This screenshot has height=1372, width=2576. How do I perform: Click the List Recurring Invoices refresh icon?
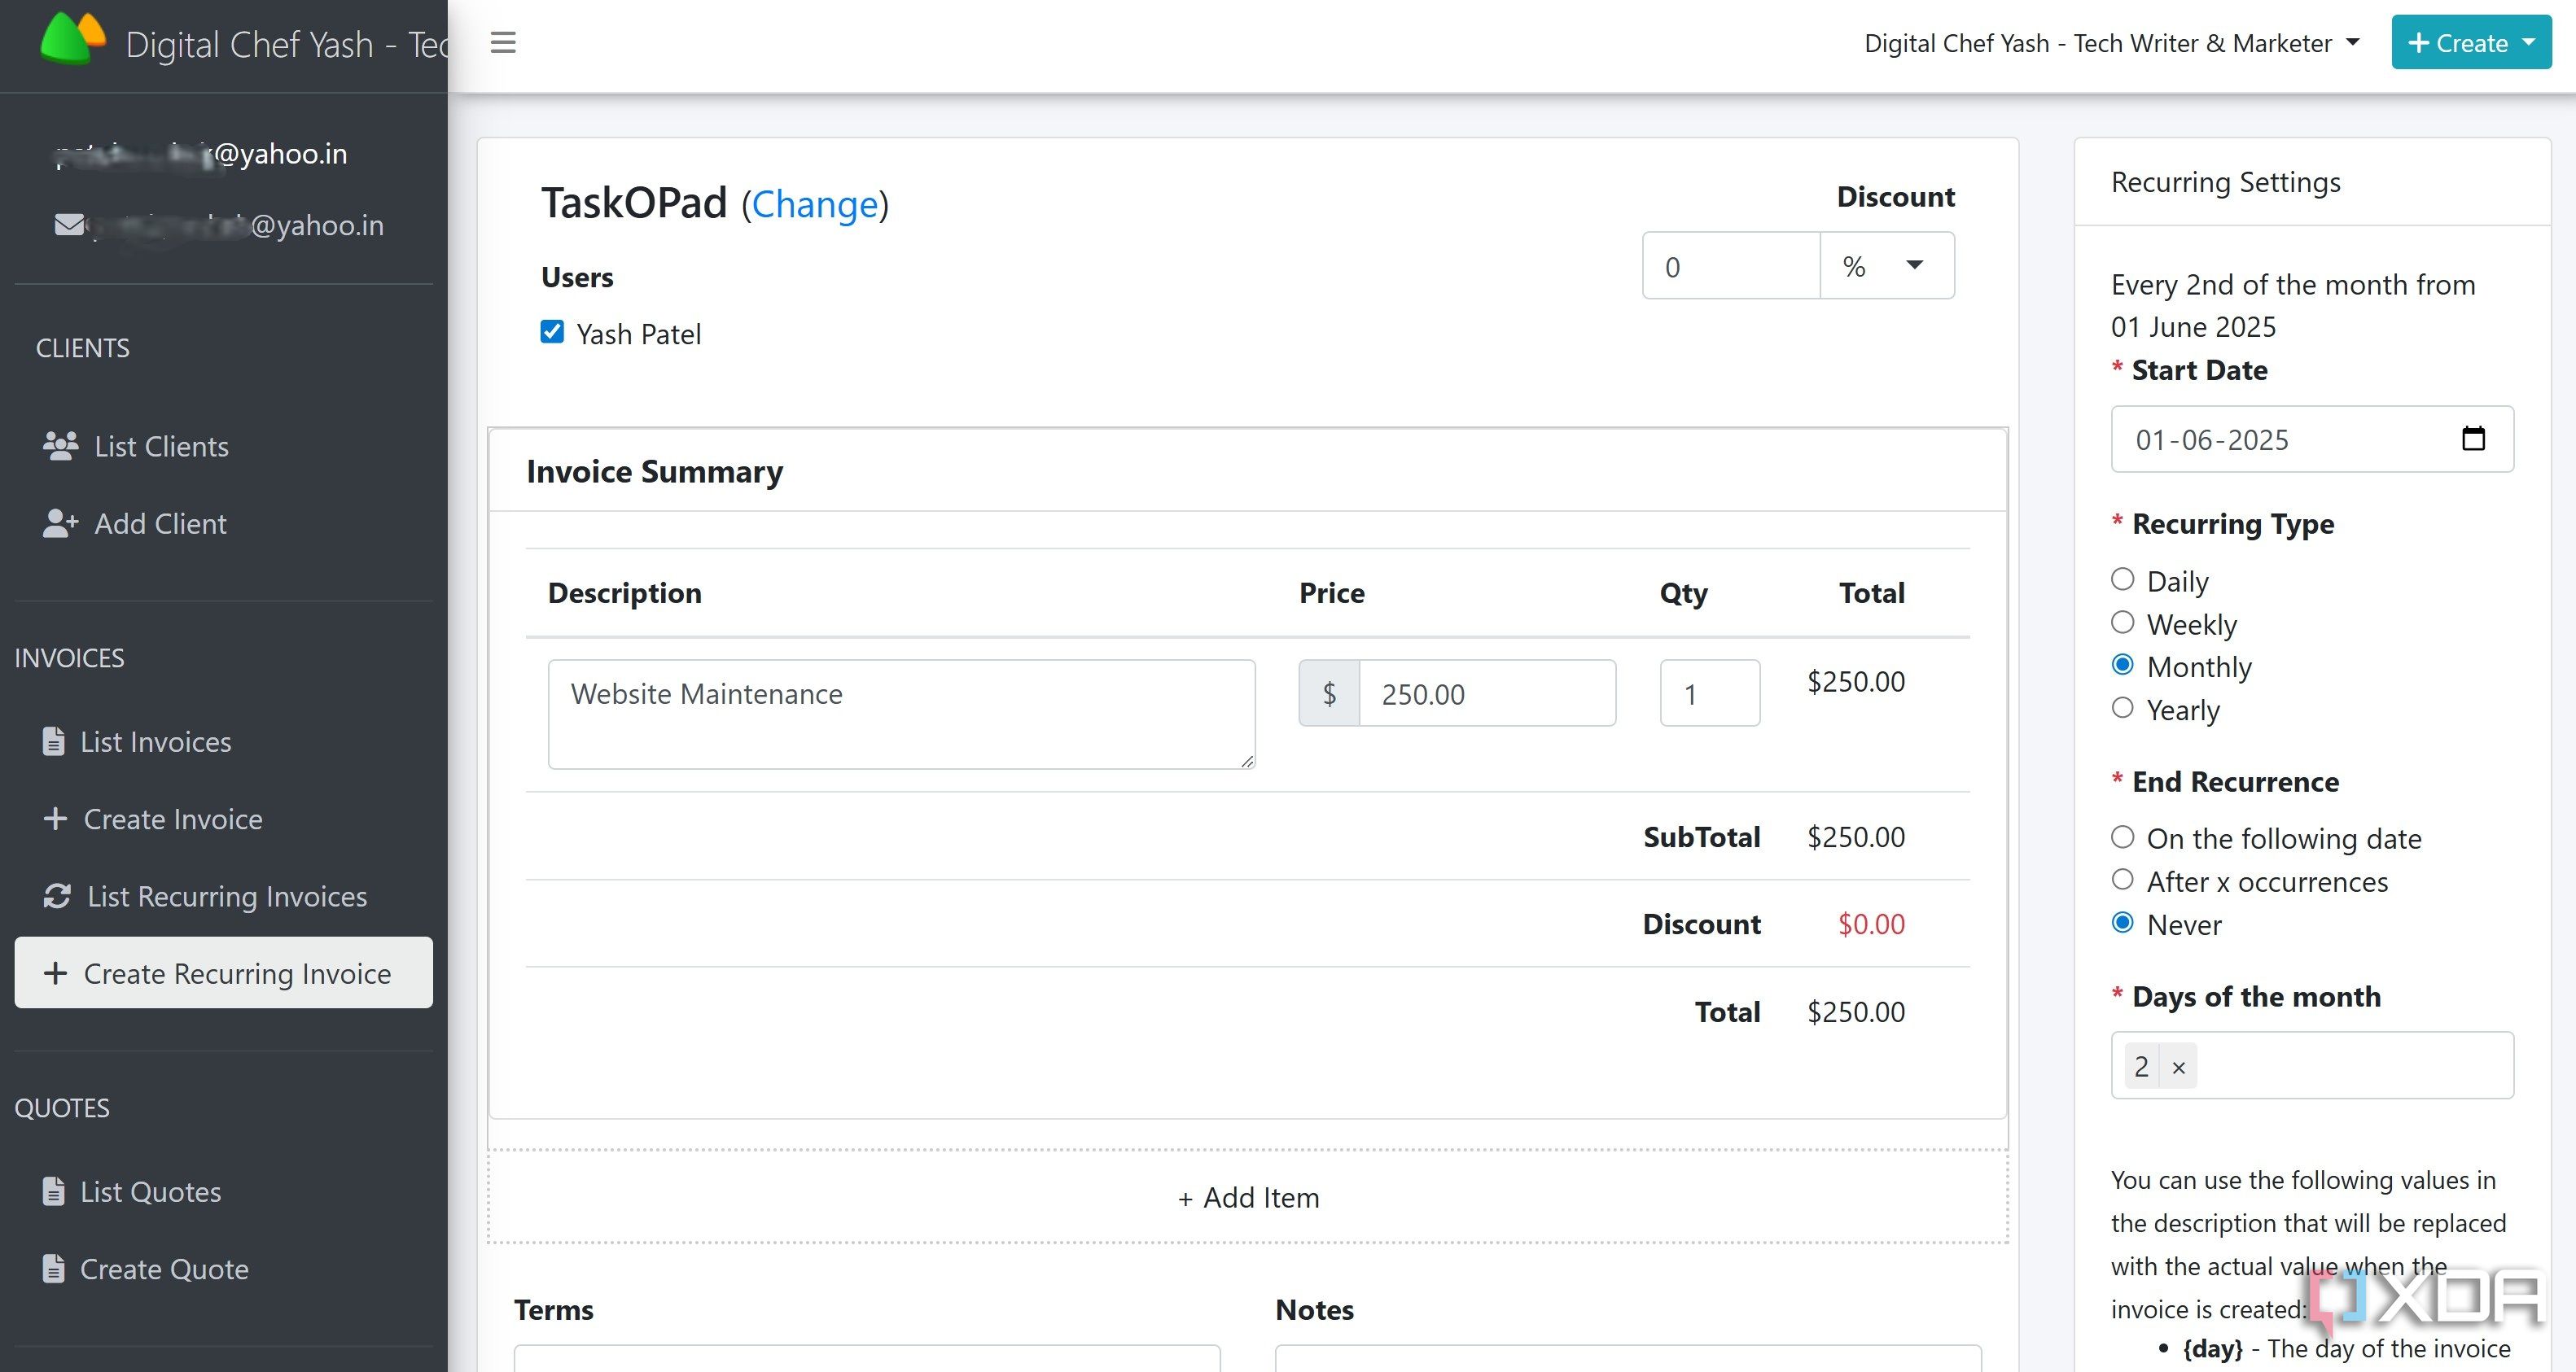(x=57, y=895)
